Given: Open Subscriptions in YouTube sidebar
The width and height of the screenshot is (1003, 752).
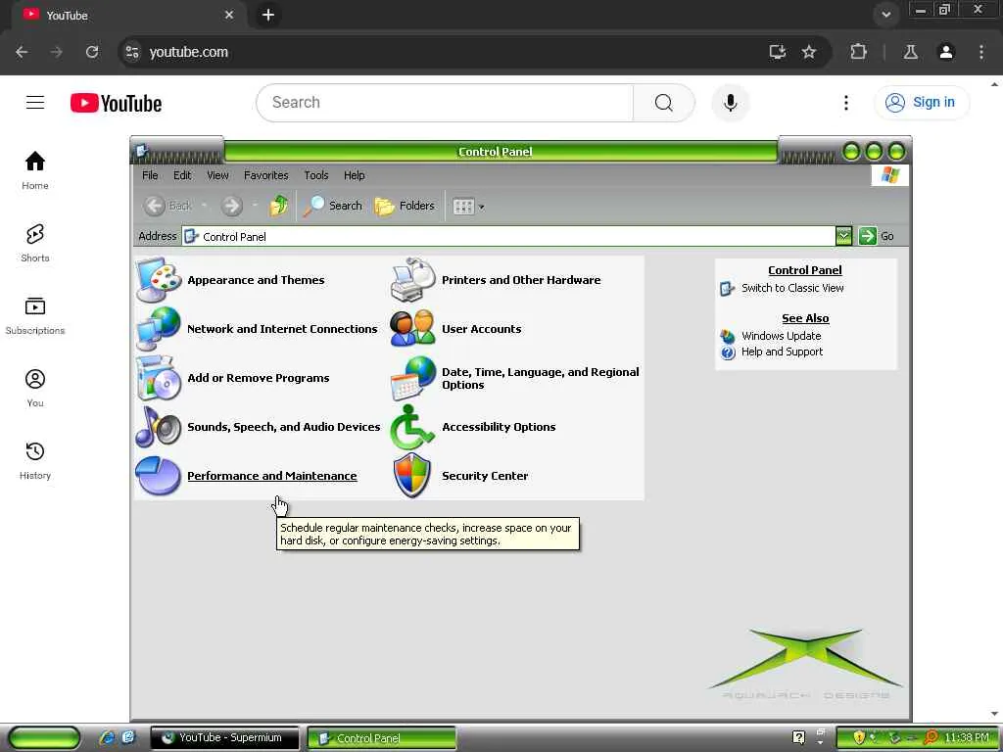Looking at the screenshot, I should tap(35, 315).
